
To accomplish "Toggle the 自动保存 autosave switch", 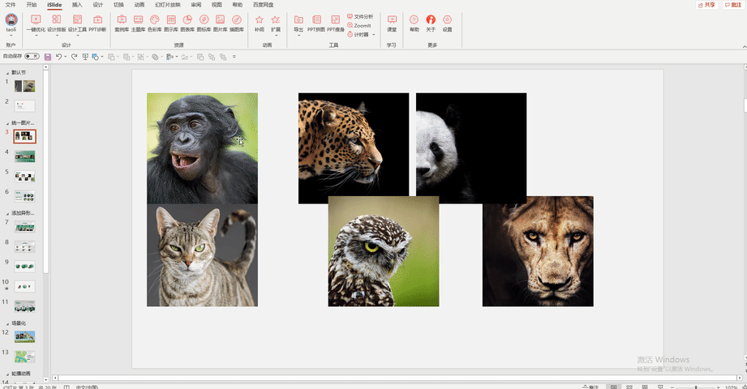I will pyautogui.click(x=32, y=56).
